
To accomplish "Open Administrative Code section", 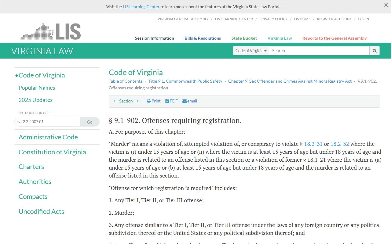I will 48,137.
